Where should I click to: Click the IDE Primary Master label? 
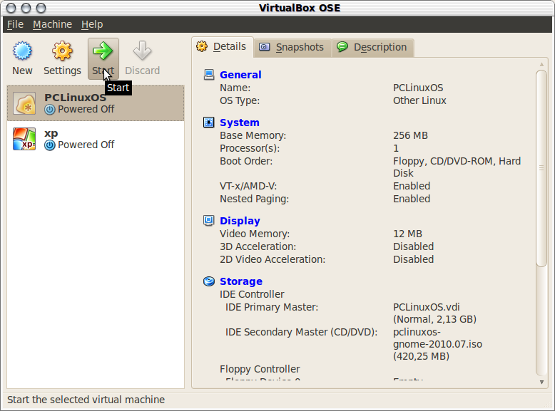272,307
